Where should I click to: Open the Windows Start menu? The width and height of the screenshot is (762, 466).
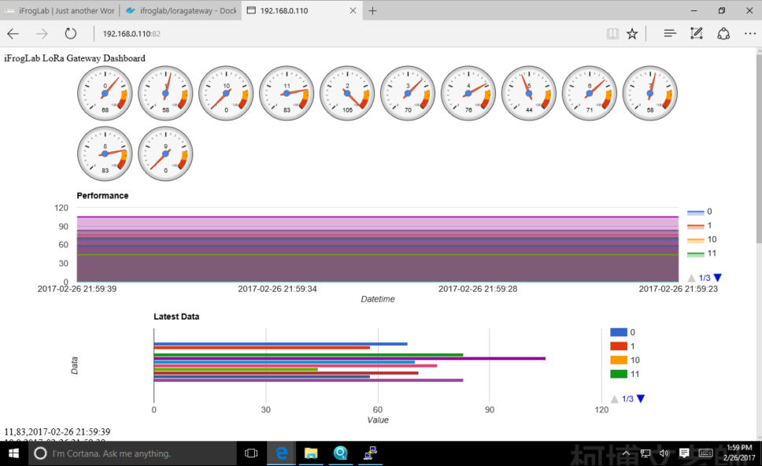click(x=13, y=453)
